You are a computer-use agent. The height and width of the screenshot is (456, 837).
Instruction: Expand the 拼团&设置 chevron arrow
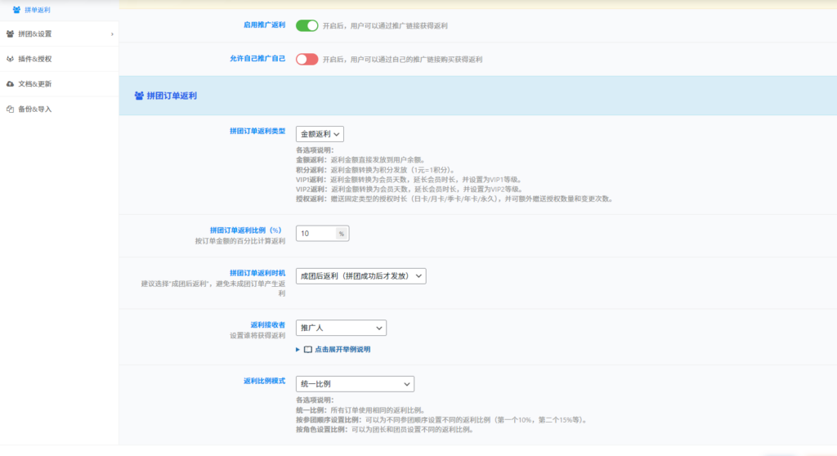pos(112,34)
